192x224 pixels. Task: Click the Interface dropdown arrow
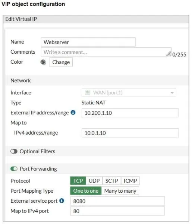[172, 93]
